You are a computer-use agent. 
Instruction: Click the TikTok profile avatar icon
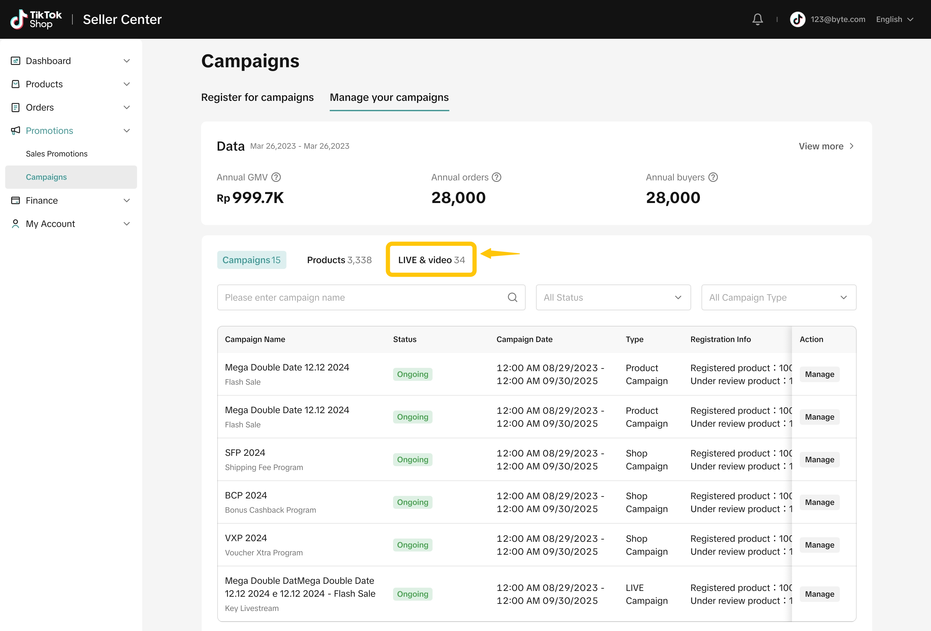click(797, 19)
